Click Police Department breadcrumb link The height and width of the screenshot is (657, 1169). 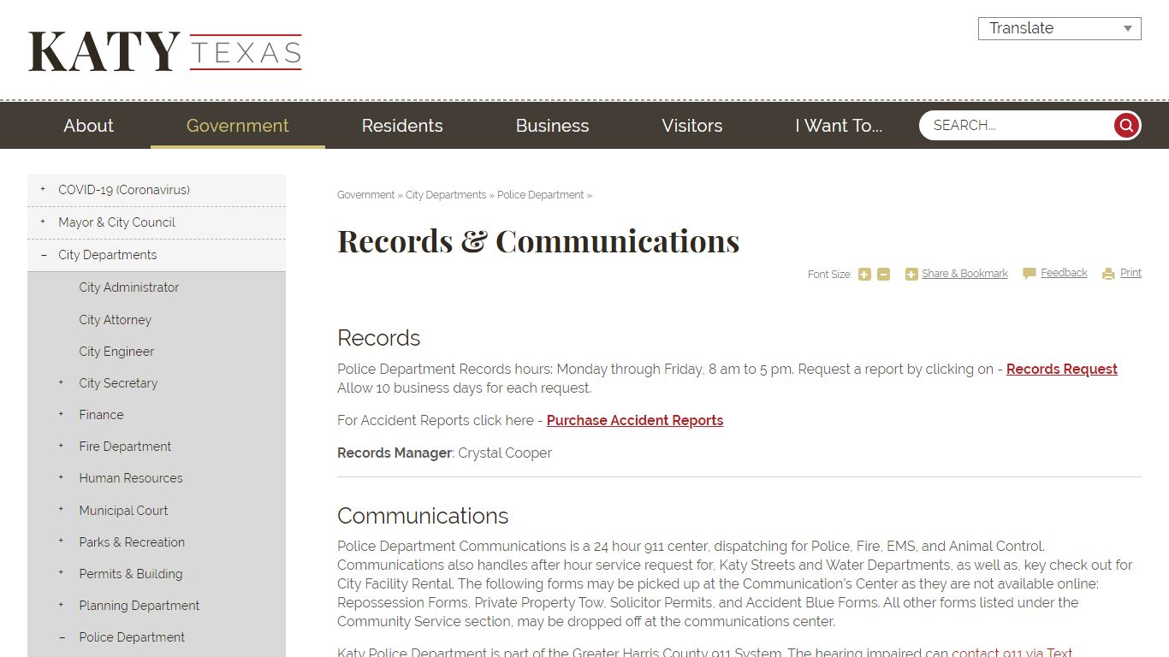(541, 195)
